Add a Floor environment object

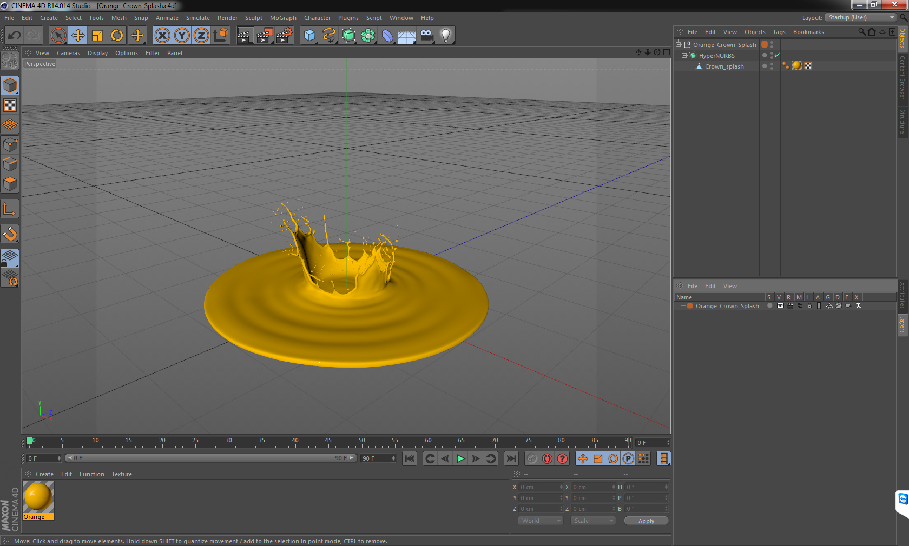(407, 36)
